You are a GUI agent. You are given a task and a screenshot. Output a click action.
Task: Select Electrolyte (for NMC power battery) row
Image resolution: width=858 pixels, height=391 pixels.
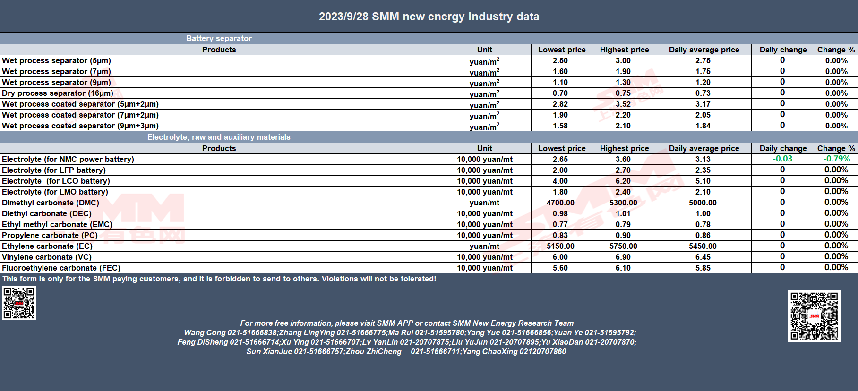point(429,159)
